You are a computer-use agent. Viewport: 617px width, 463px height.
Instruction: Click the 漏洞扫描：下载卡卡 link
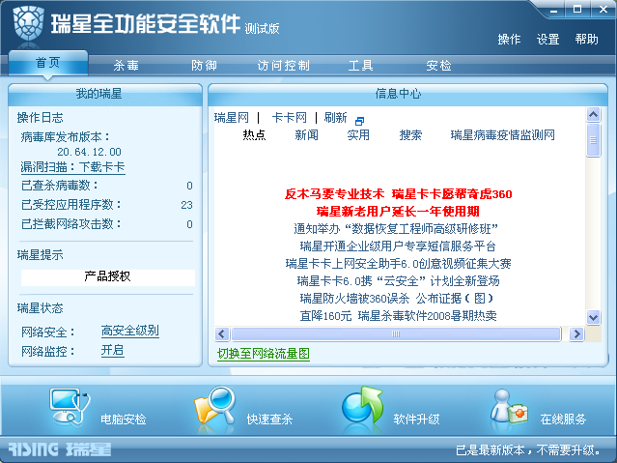(x=72, y=167)
